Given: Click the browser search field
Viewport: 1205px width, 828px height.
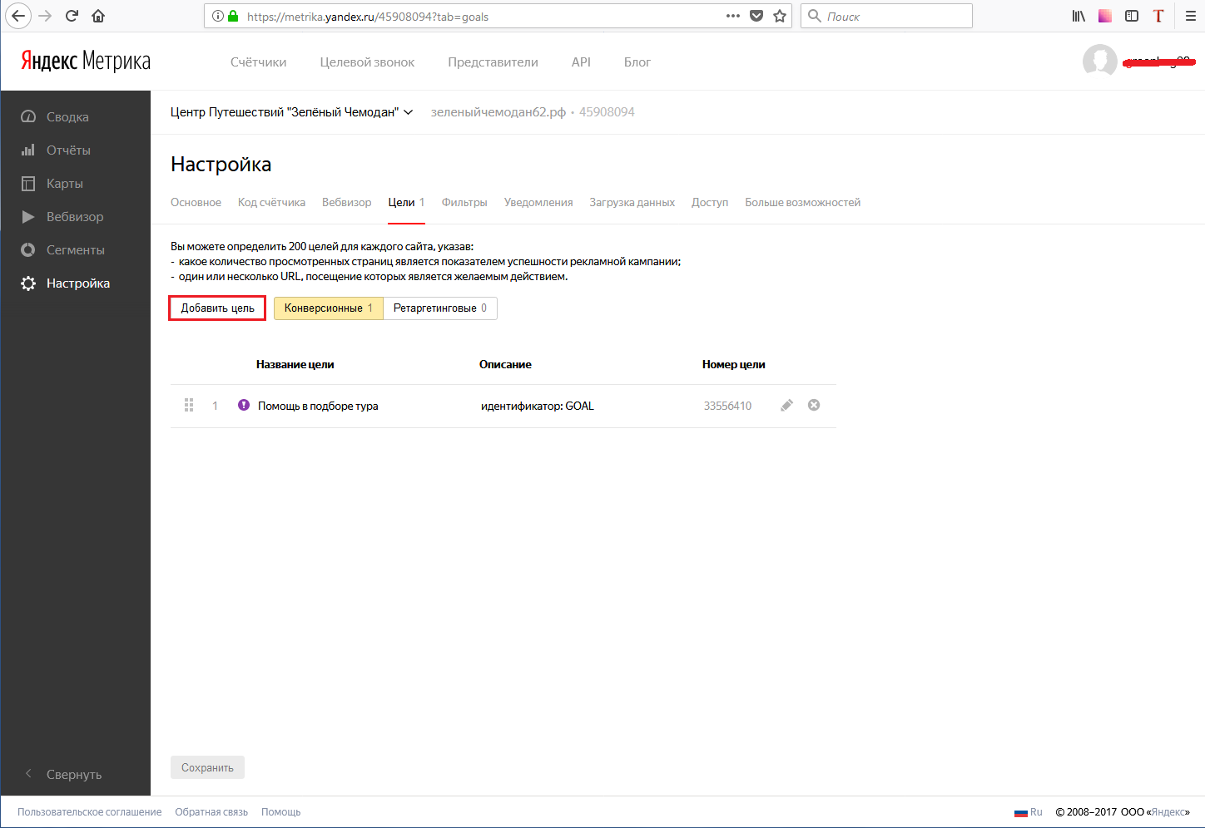Looking at the screenshot, I should (x=886, y=16).
